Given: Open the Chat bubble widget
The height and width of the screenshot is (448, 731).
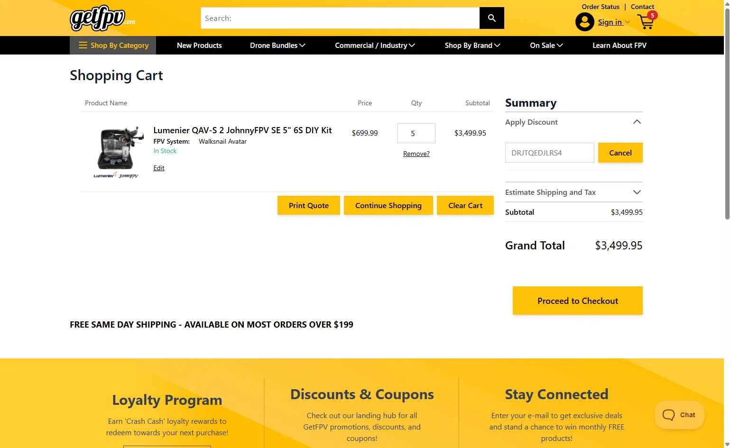Looking at the screenshot, I should [679, 415].
